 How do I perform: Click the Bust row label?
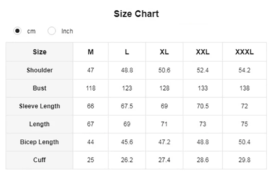(x=39, y=88)
